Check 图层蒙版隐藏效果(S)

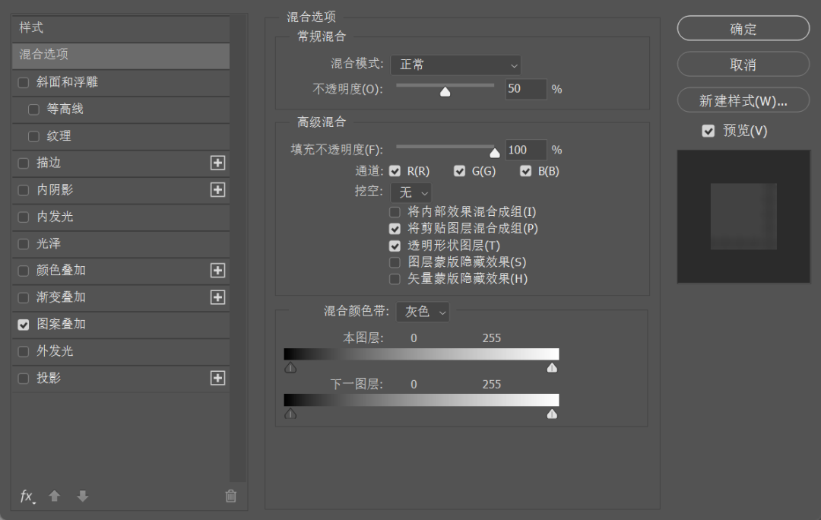(x=395, y=262)
